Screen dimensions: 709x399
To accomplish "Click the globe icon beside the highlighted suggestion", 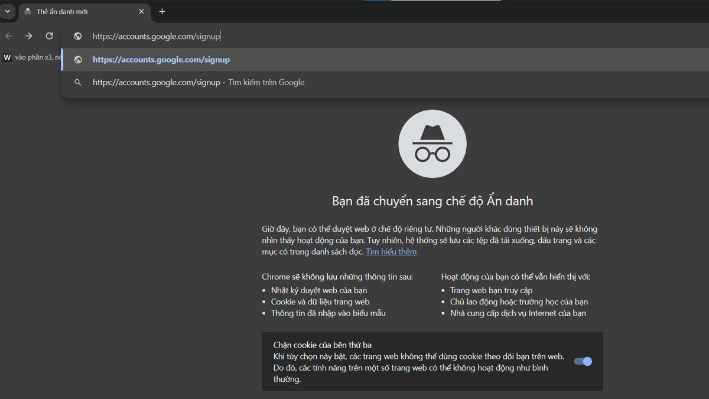I will (77, 59).
